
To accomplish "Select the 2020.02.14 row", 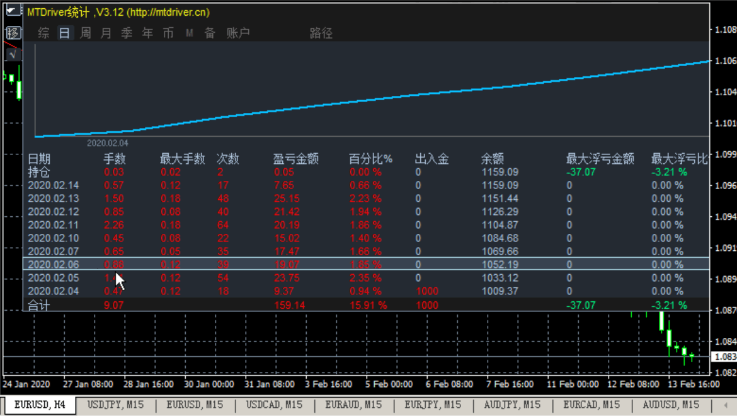I will coord(366,185).
